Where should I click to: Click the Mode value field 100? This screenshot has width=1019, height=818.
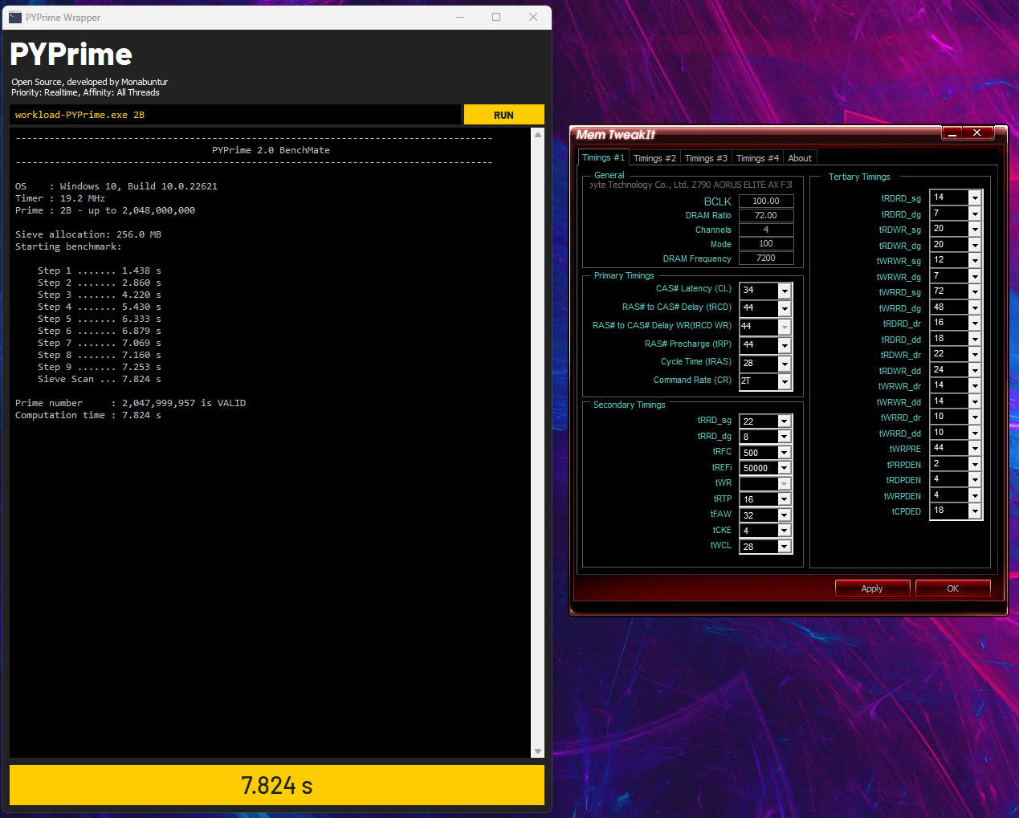tap(766, 243)
